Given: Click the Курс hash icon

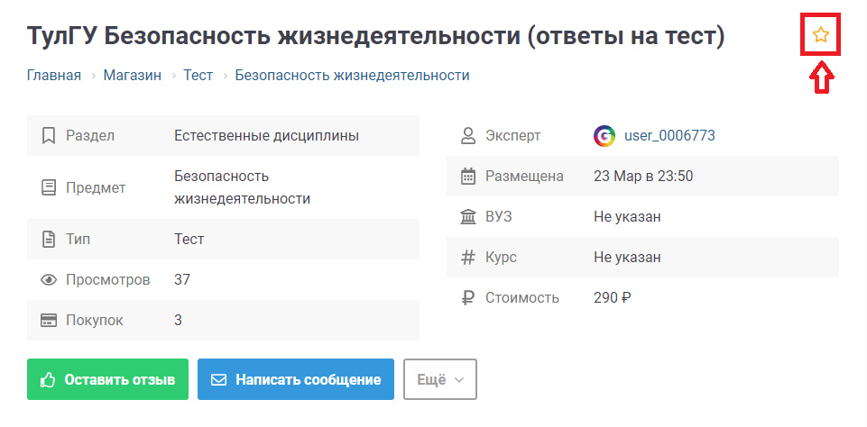Looking at the screenshot, I should pos(468,258).
